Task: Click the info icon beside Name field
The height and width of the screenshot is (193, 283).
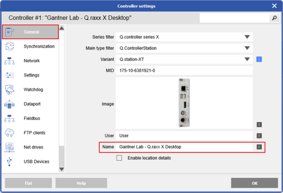Action: pyautogui.click(x=259, y=147)
